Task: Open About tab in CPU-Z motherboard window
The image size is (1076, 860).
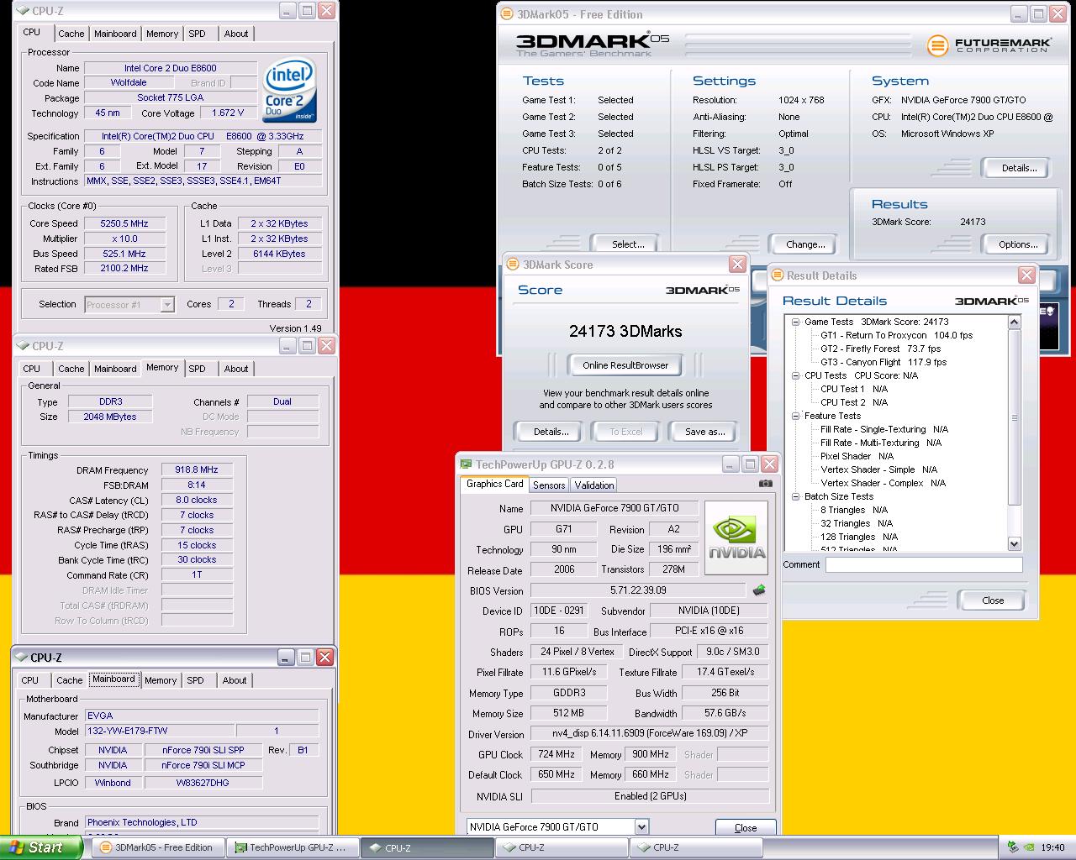Action: (x=235, y=680)
